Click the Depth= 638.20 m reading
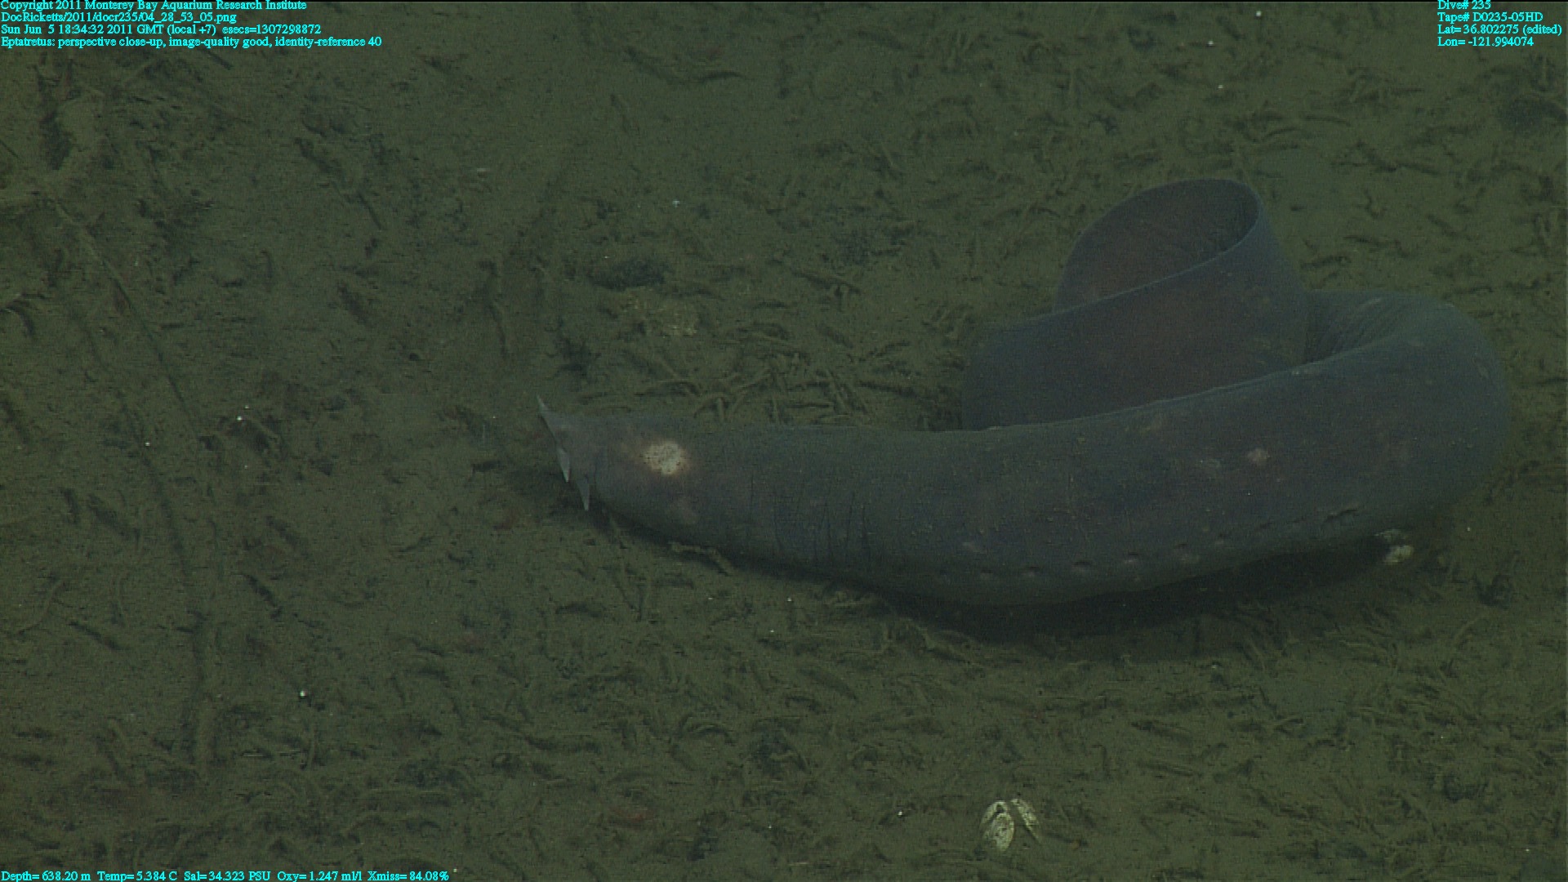 click(x=46, y=875)
